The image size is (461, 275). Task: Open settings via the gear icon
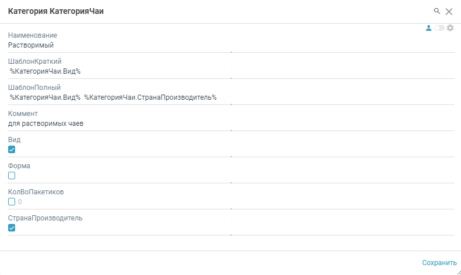tap(450, 28)
